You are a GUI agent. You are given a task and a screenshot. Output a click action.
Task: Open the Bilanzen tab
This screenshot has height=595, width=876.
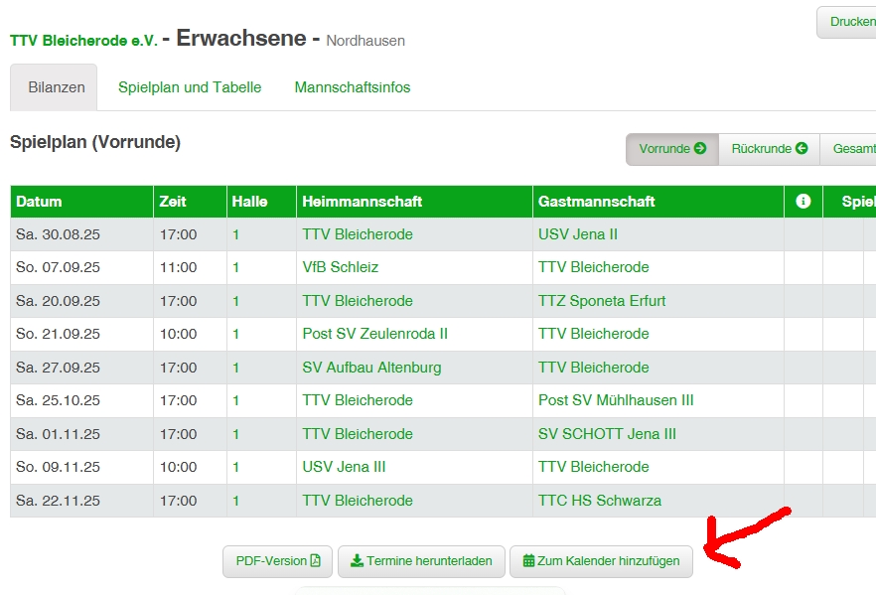[54, 87]
